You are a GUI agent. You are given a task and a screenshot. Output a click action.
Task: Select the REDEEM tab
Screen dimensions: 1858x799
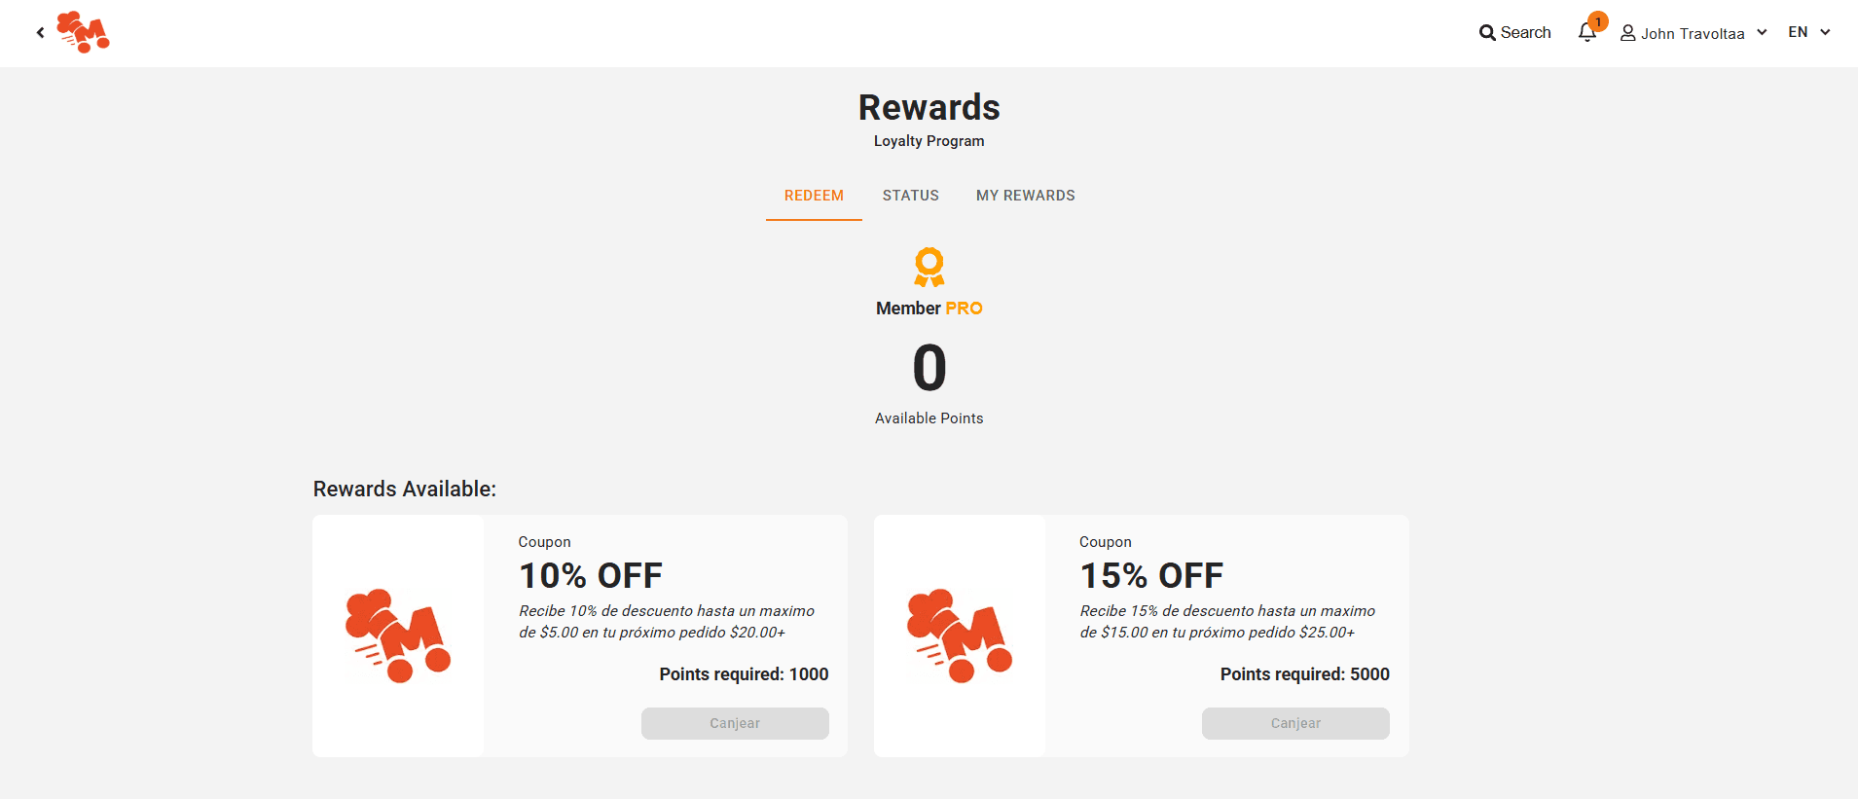(x=814, y=195)
